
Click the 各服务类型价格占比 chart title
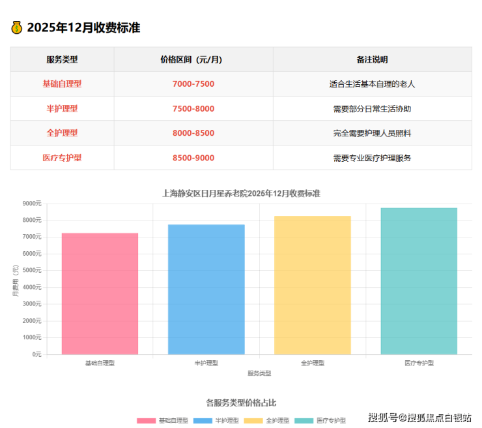click(241, 403)
